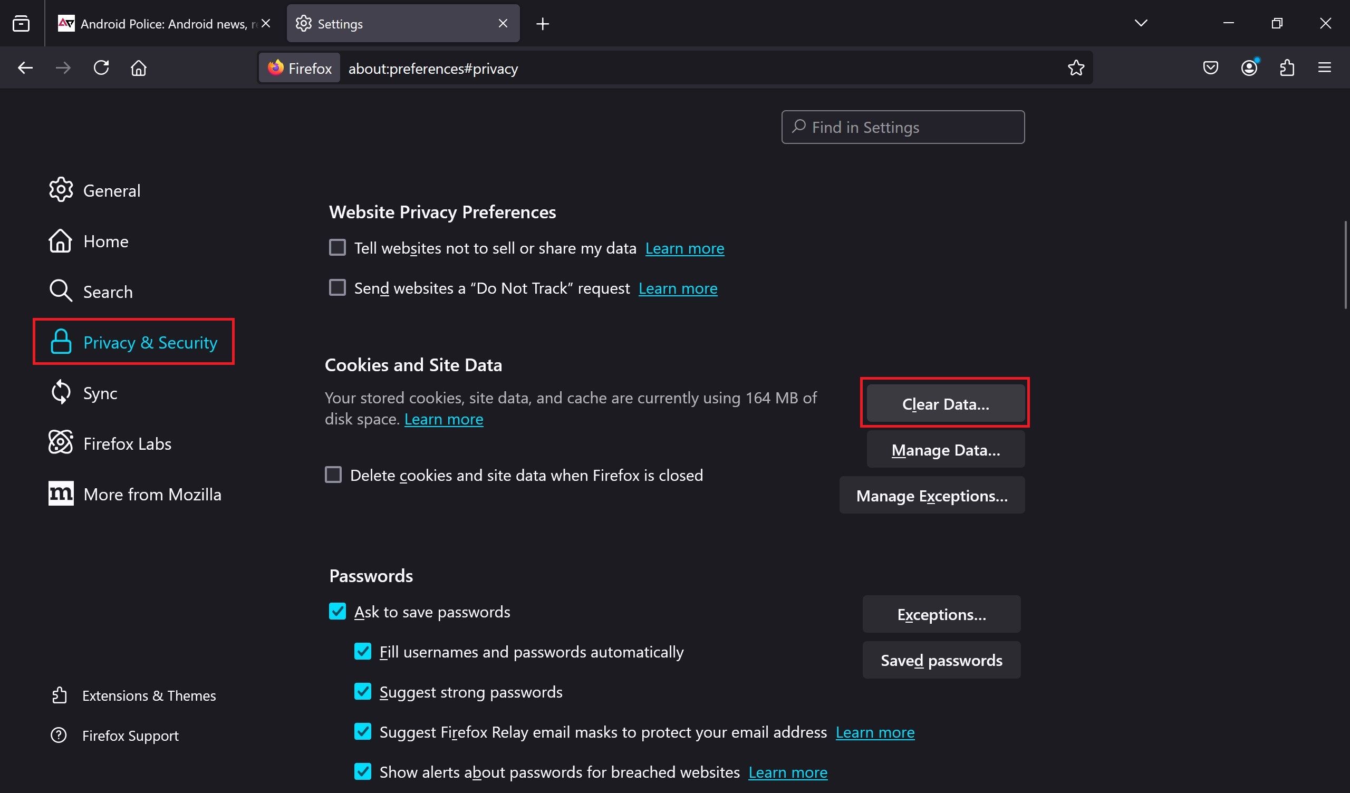Open Manage Data dialog
This screenshot has height=793, width=1350.
coord(946,449)
